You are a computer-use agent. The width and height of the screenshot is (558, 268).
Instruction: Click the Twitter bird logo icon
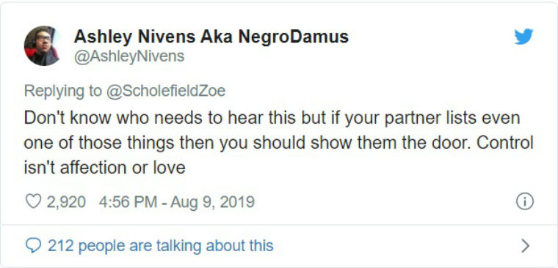(523, 37)
